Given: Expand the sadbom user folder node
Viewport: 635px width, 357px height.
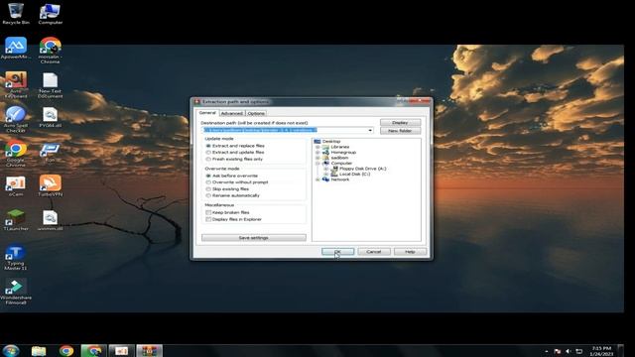Looking at the screenshot, I should [x=317, y=158].
